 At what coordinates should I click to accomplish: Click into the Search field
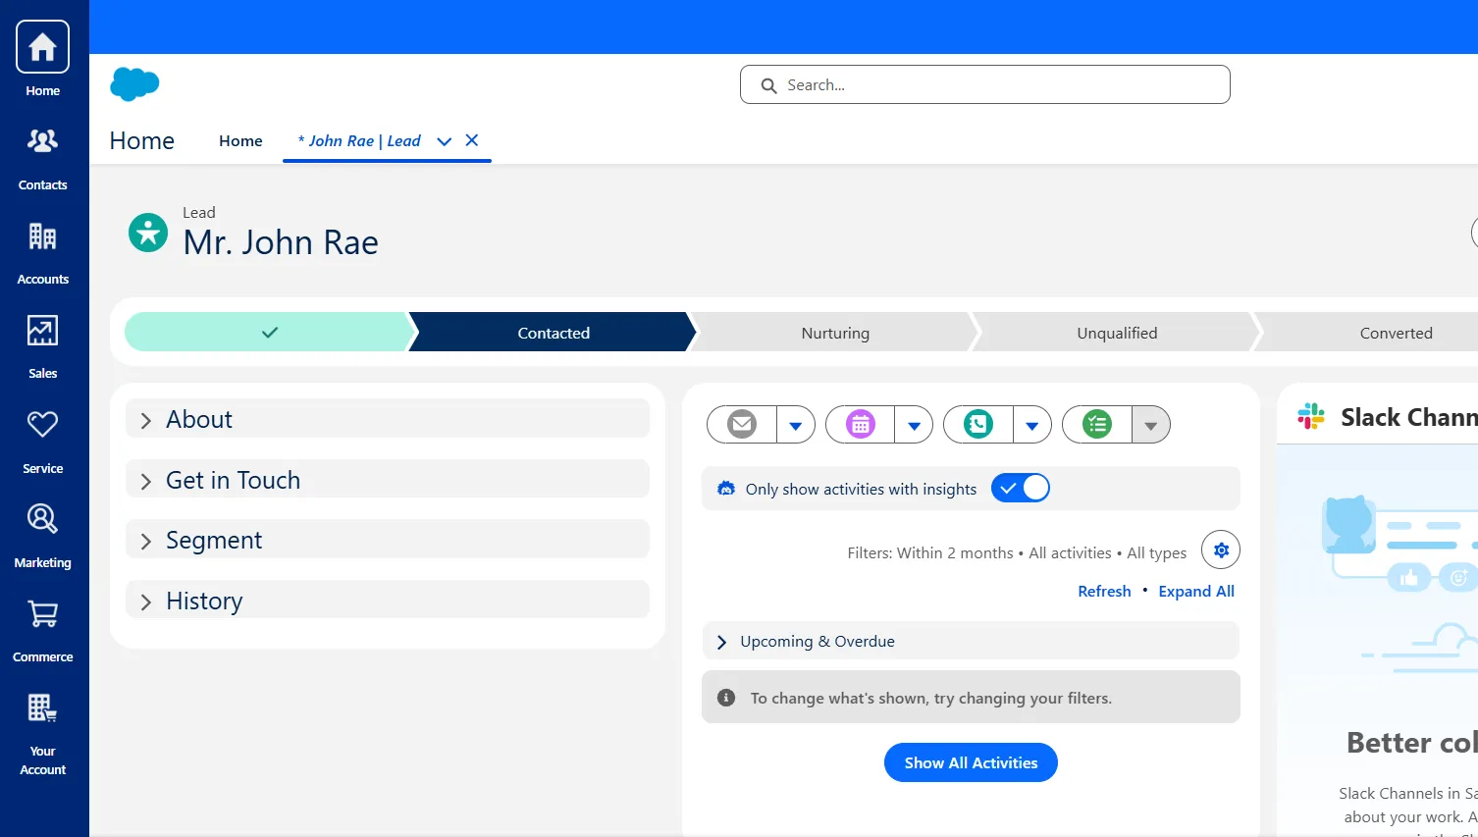click(x=984, y=84)
